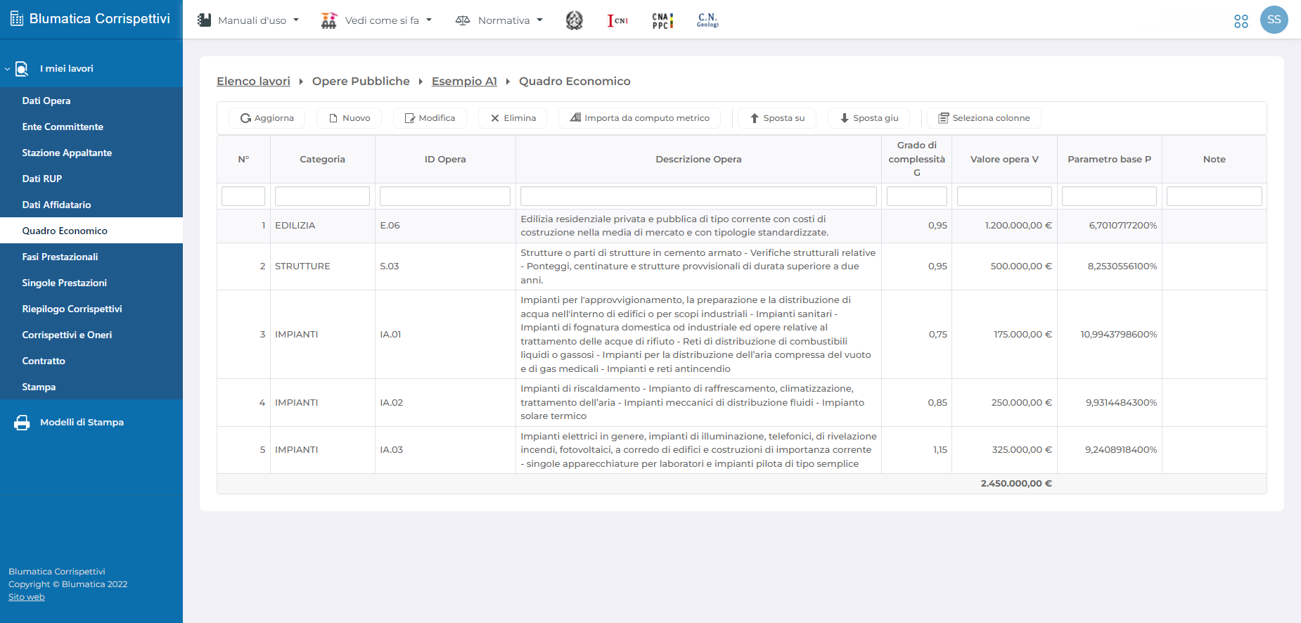Open the CNI logo link
This screenshot has height=623, width=1301.
pos(618,20)
